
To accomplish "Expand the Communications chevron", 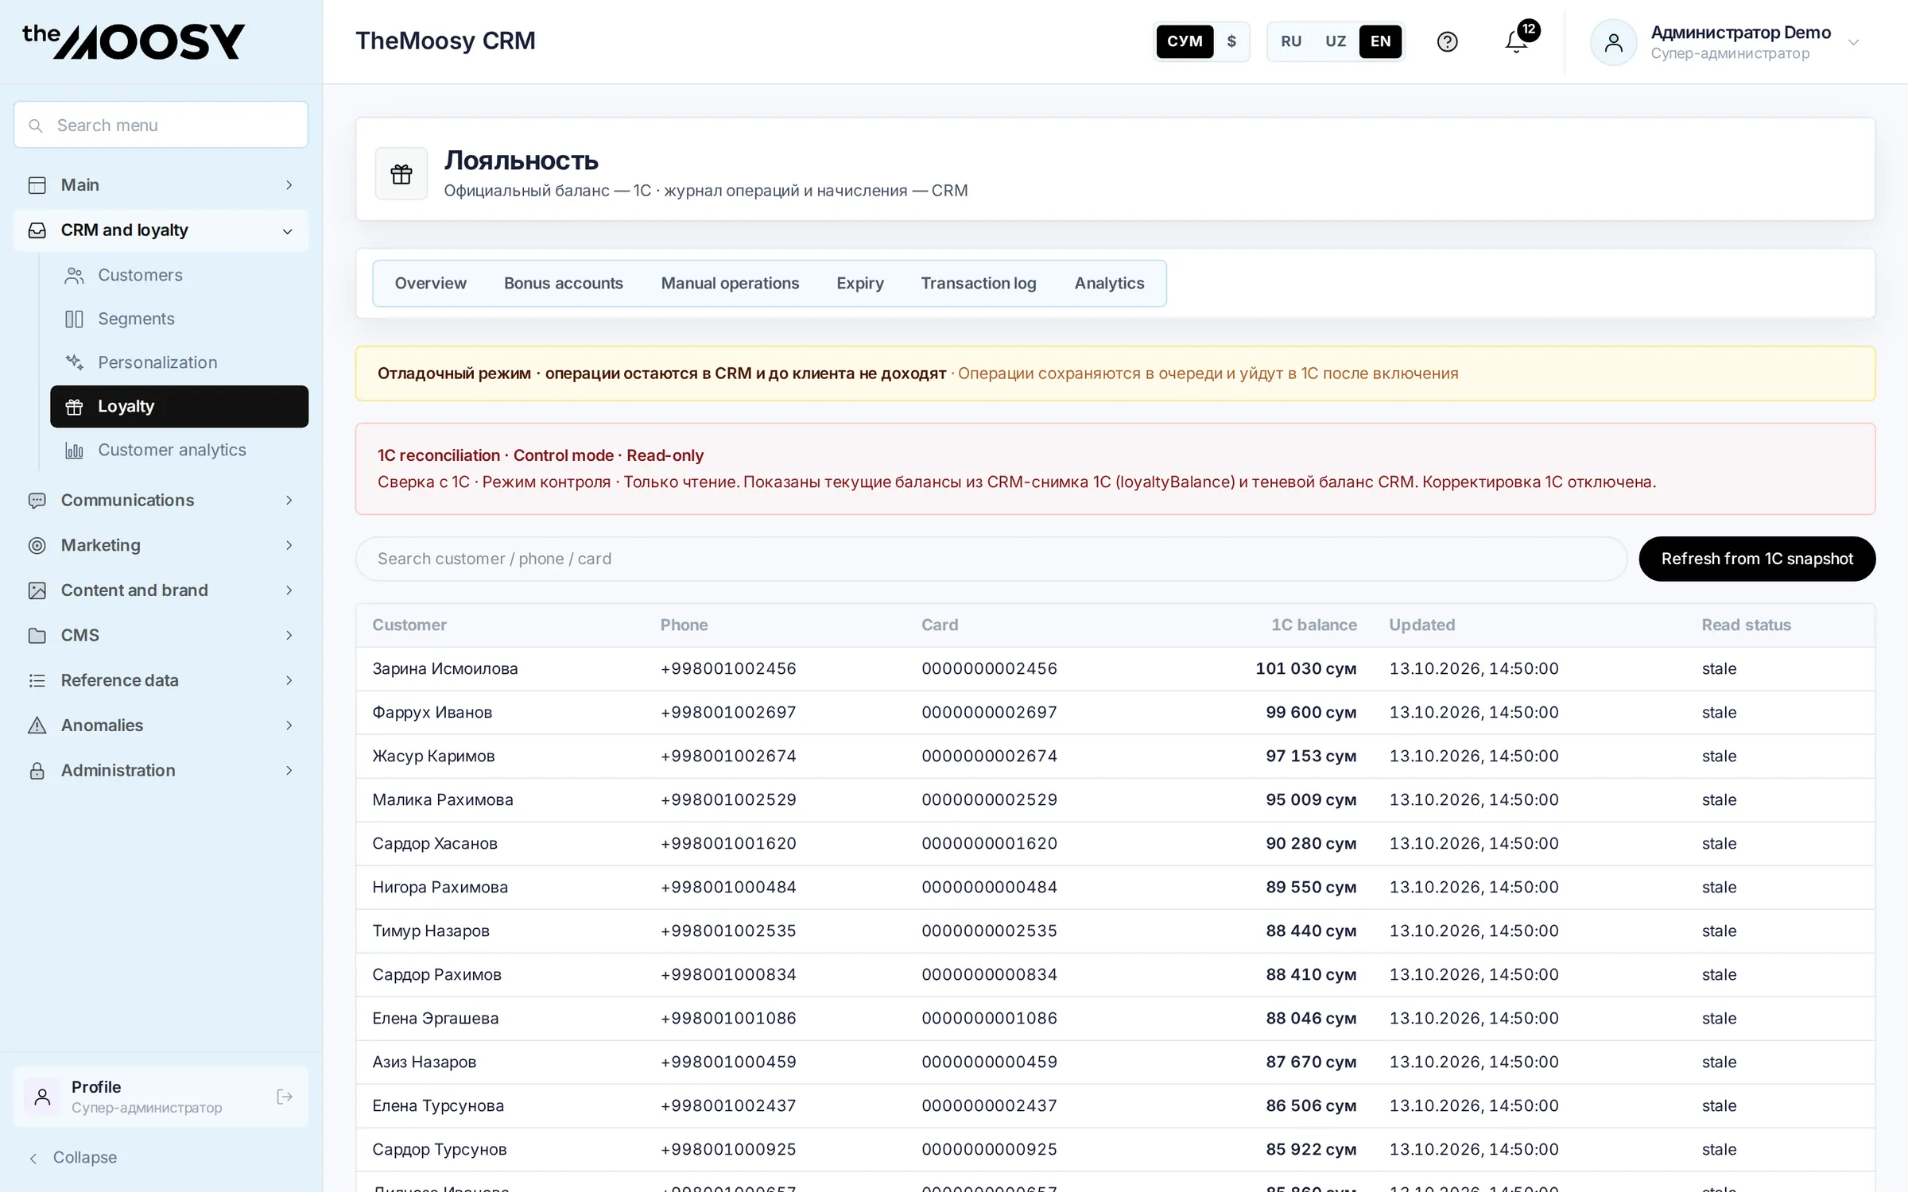I will pos(289,501).
